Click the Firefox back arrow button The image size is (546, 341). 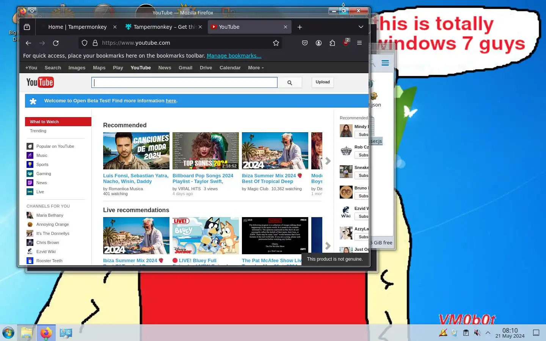tap(28, 43)
